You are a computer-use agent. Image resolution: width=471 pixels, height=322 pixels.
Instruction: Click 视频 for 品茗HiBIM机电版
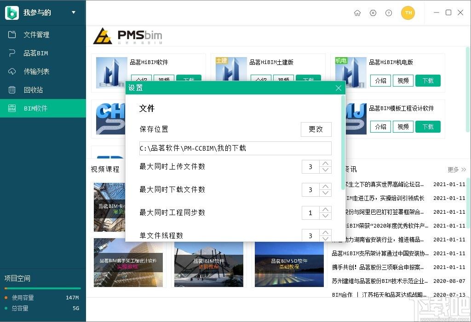click(x=403, y=81)
